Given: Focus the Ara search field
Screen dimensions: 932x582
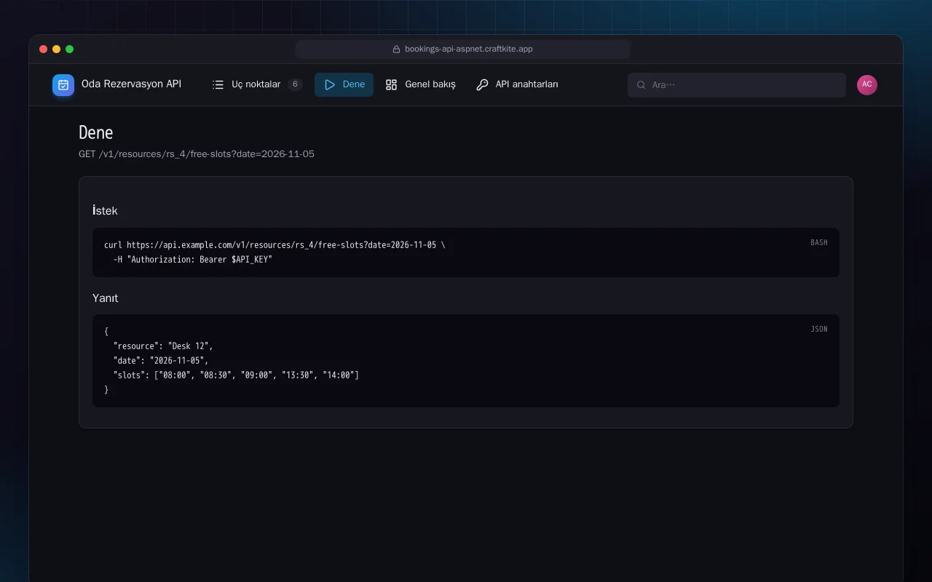Looking at the screenshot, I should point(737,85).
